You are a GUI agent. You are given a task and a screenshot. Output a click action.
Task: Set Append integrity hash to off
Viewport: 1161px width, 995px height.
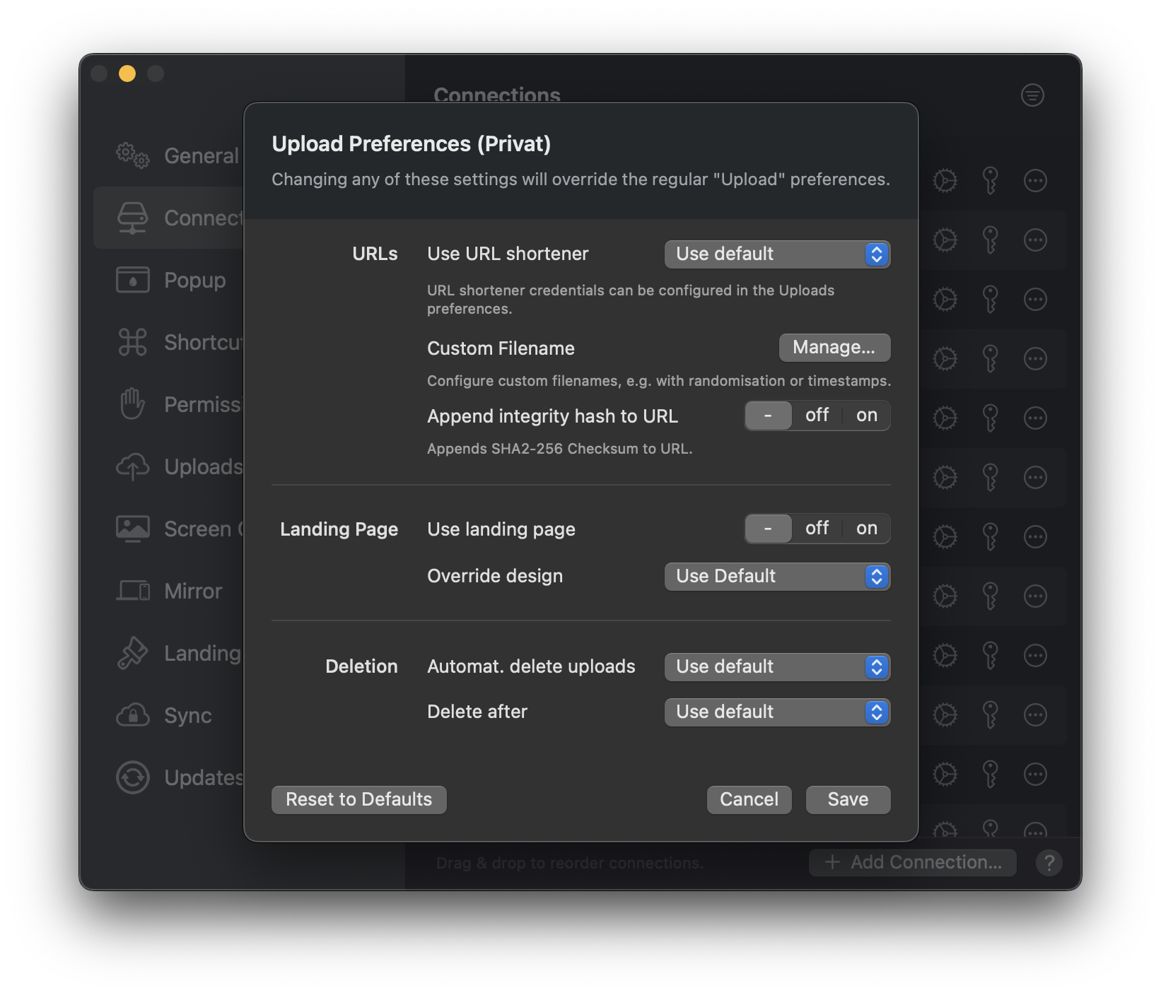click(x=817, y=415)
